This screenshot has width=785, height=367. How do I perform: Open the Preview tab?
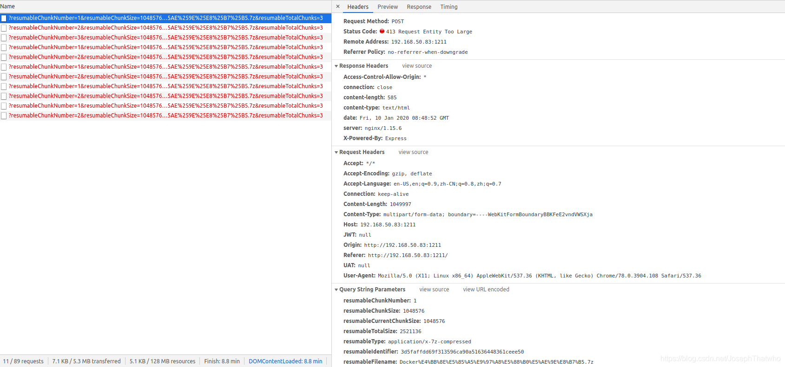[x=388, y=6]
